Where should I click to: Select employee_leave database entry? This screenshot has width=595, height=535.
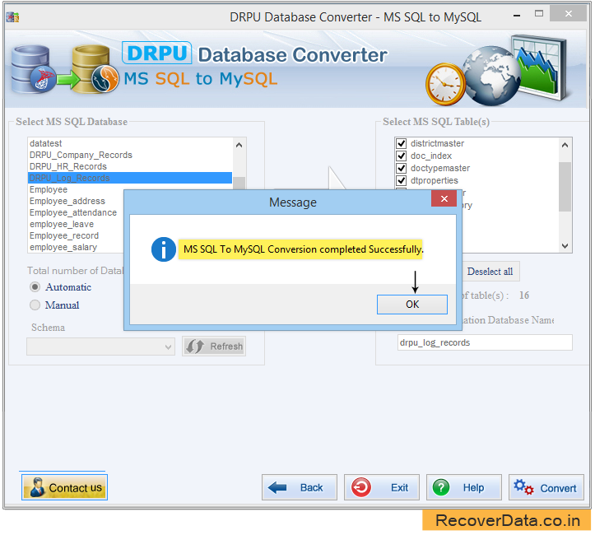[x=62, y=224]
